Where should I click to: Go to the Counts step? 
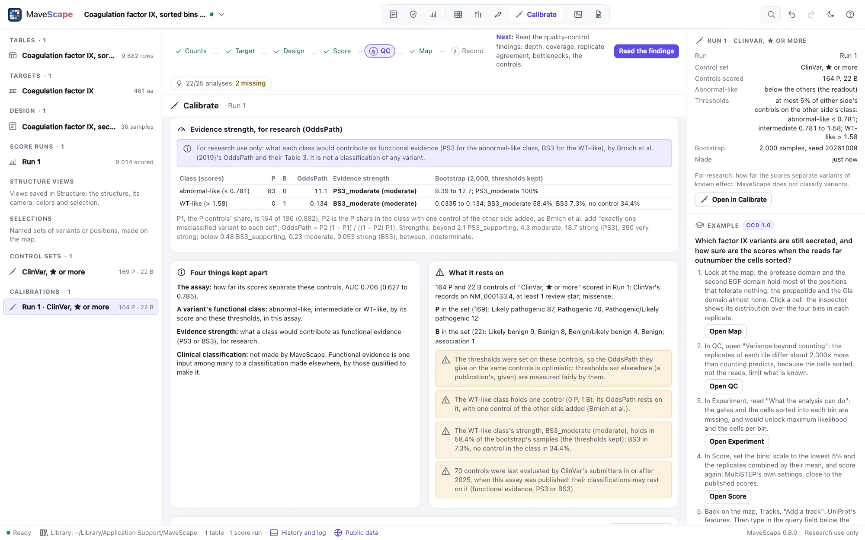191,51
